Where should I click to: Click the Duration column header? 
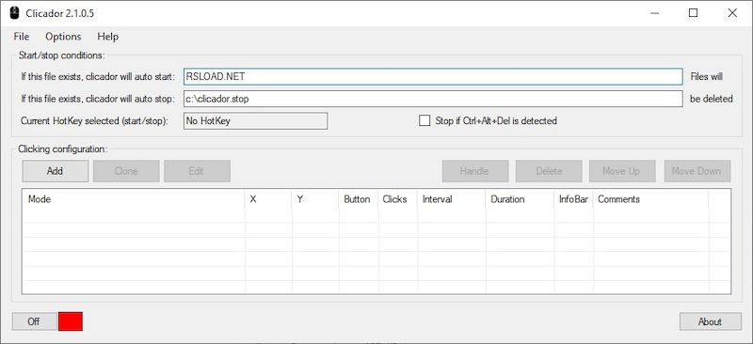point(520,199)
